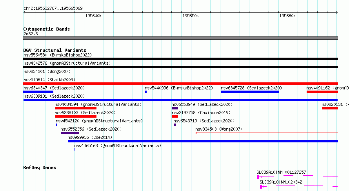Open nsv6340347 (Sedlazeck2020) label
Screen dimensions: 349x191
point(54,88)
